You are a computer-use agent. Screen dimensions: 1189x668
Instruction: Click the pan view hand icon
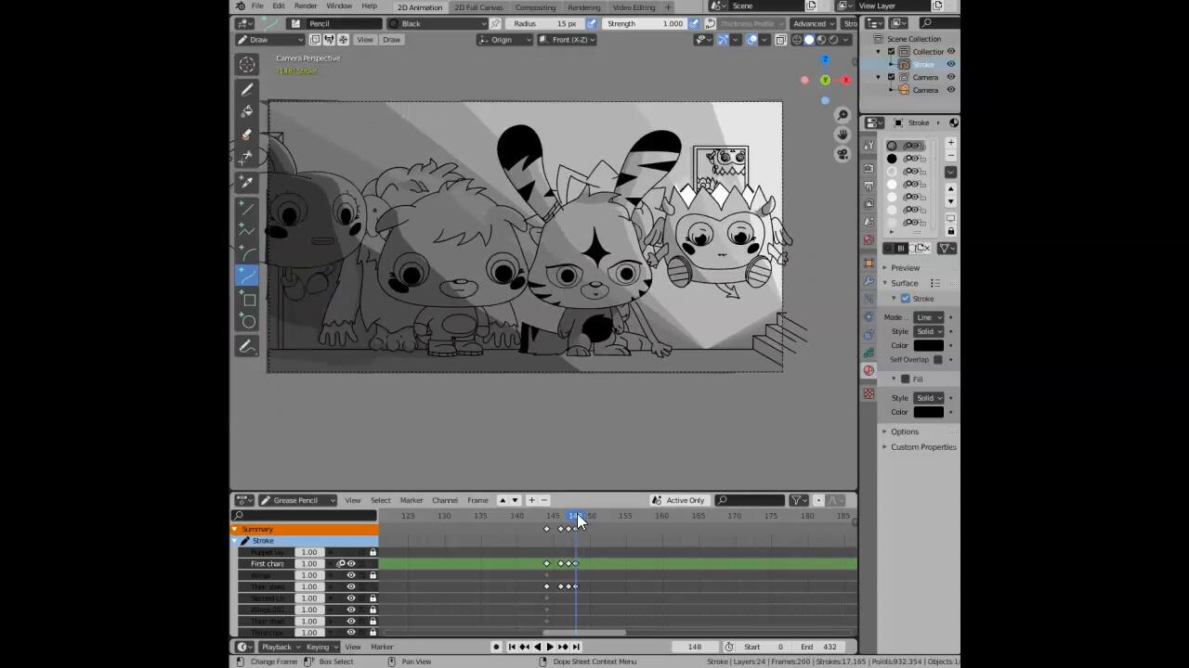tap(843, 135)
